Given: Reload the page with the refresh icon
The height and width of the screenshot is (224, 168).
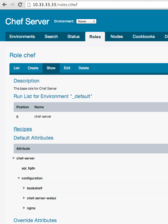Looking at the screenshot, I should tap(20, 5).
